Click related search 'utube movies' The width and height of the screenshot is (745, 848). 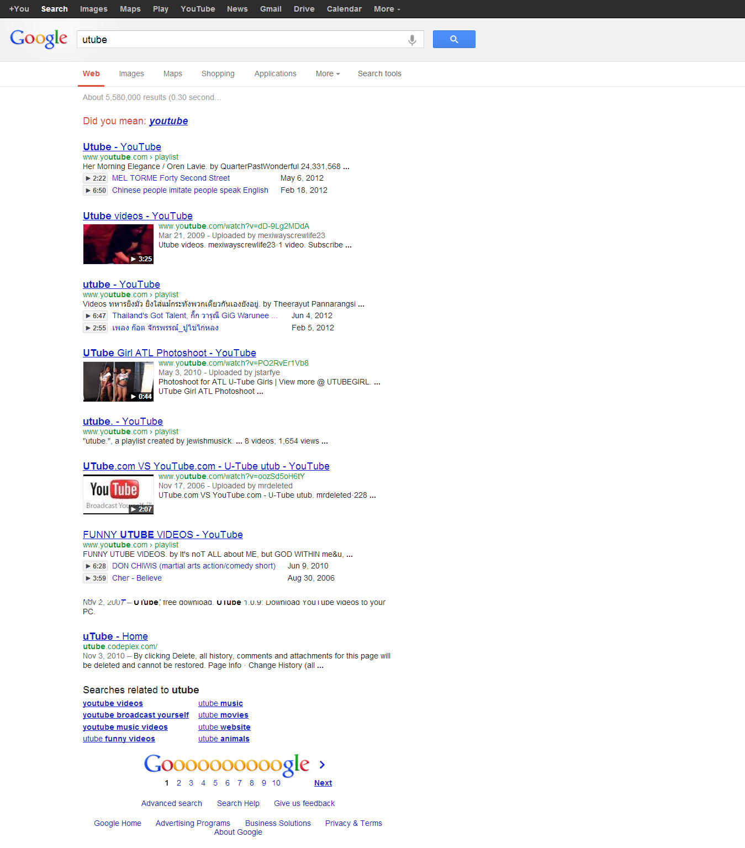[223, 715]
